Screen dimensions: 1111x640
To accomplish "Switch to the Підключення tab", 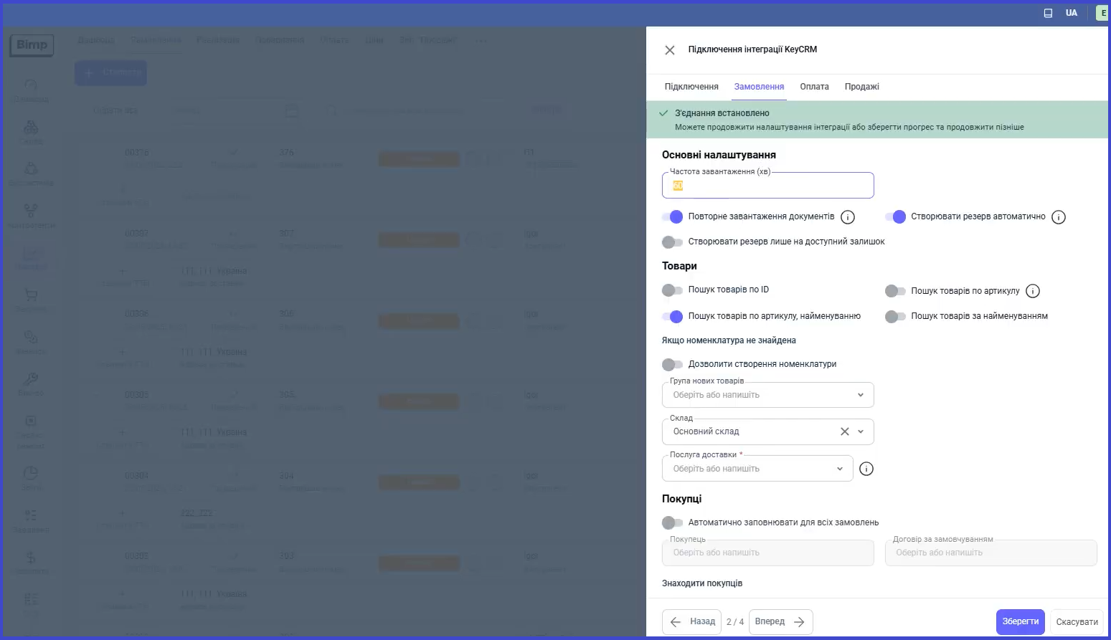I will tap(691, 87).
